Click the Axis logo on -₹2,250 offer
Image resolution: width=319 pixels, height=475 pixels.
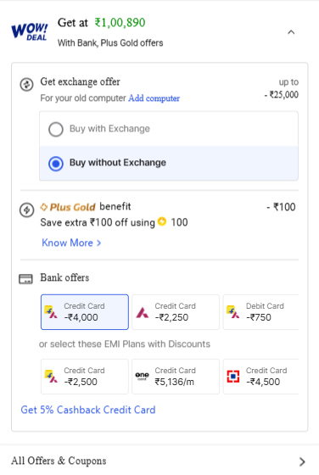click(142, 312)
